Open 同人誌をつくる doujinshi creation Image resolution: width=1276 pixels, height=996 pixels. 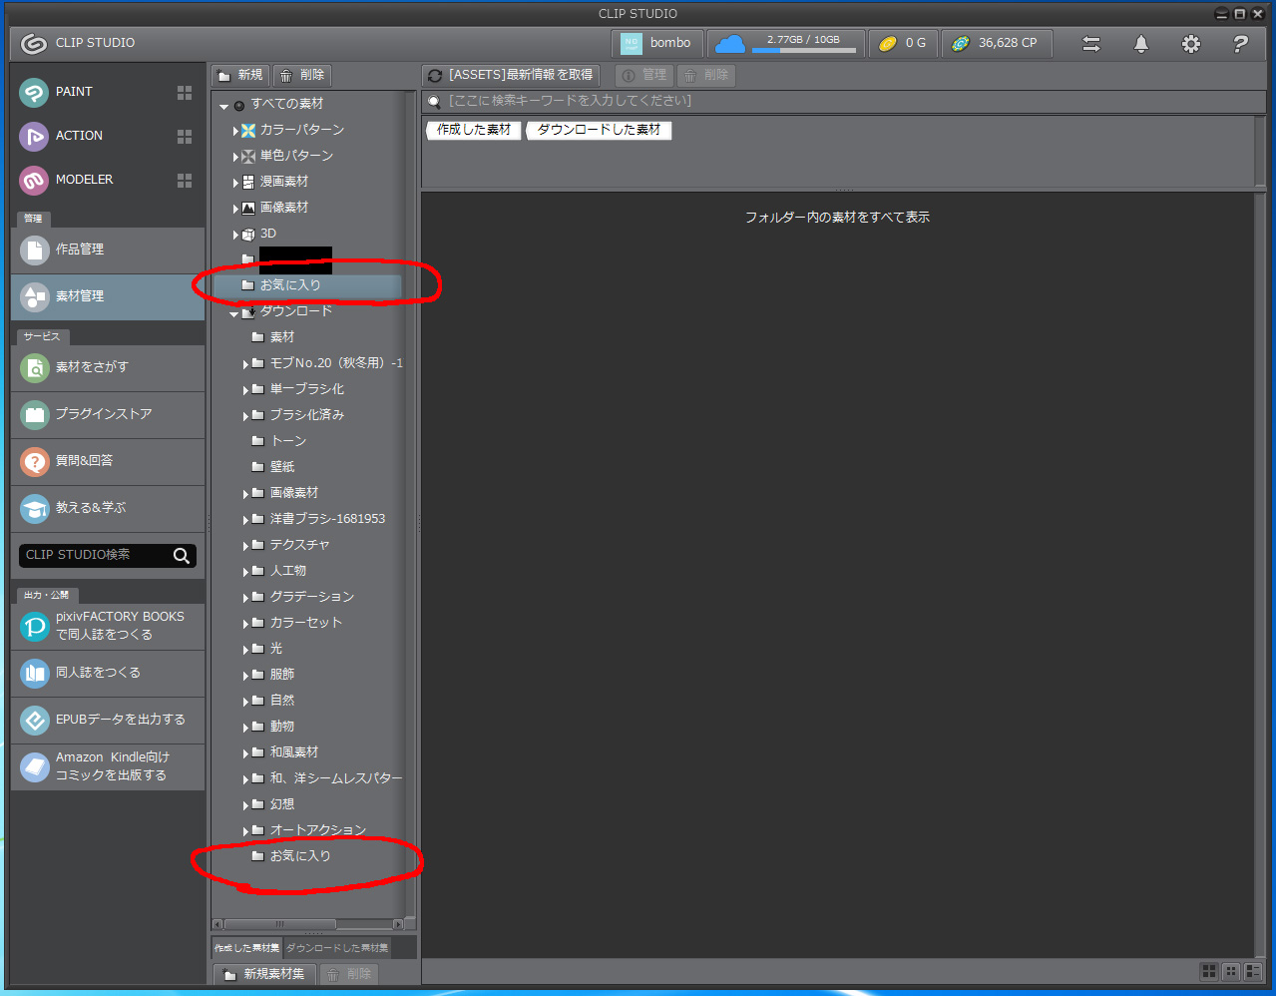pyautogui.click(x=108, y=674)
